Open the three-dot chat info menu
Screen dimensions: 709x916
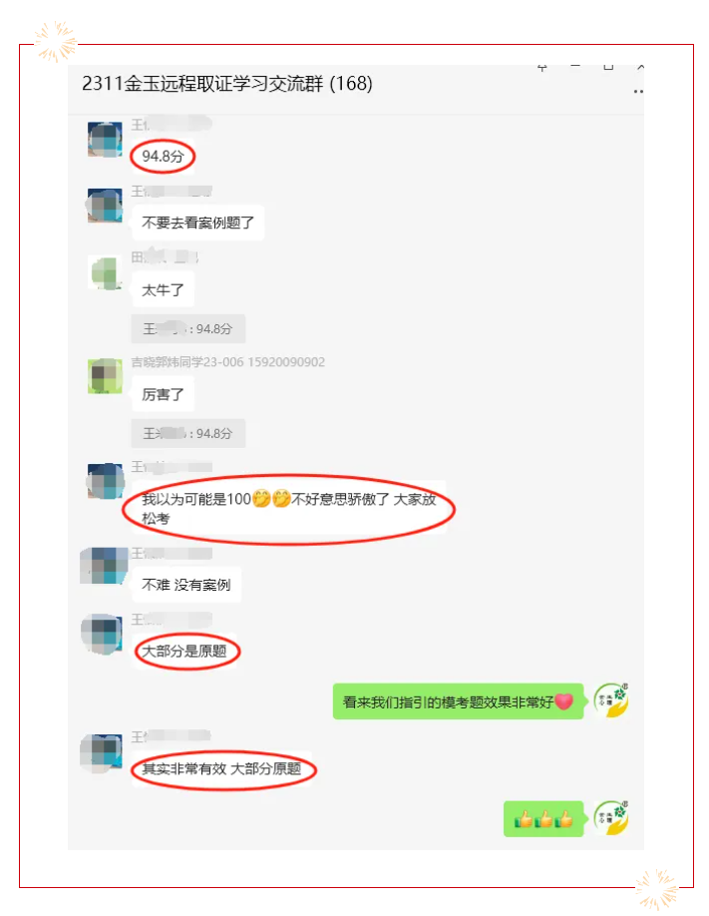[x=638, y=92]
